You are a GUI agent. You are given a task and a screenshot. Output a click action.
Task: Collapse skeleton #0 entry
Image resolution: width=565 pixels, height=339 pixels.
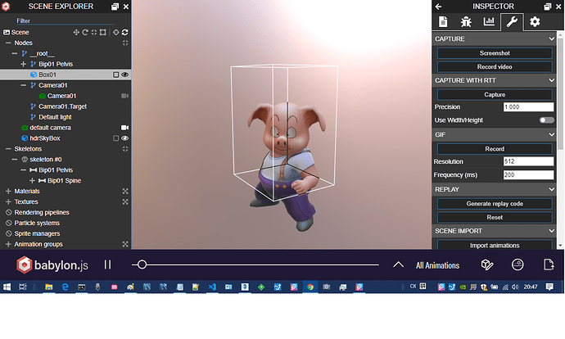point(15,160)
